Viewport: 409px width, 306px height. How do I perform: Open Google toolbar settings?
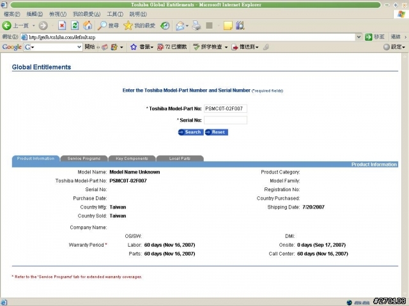coord(394,47)
